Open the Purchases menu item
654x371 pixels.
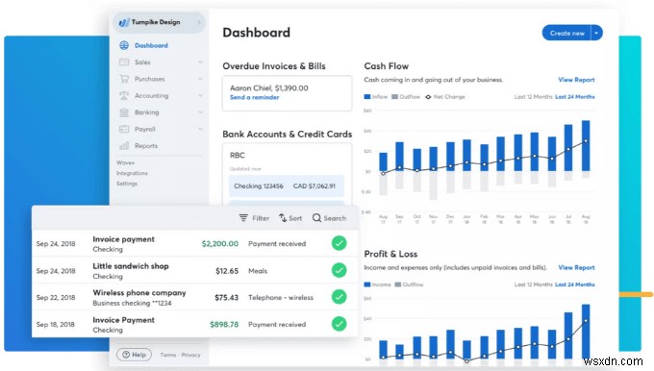click(149, 79)
